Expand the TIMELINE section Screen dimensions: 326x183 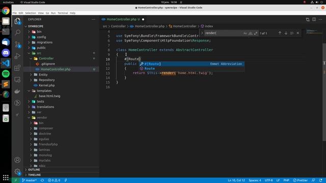point(61,175)
